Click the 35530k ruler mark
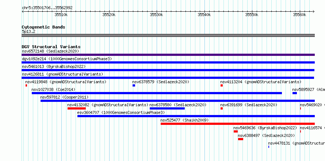325x161 pixels. 157,15
